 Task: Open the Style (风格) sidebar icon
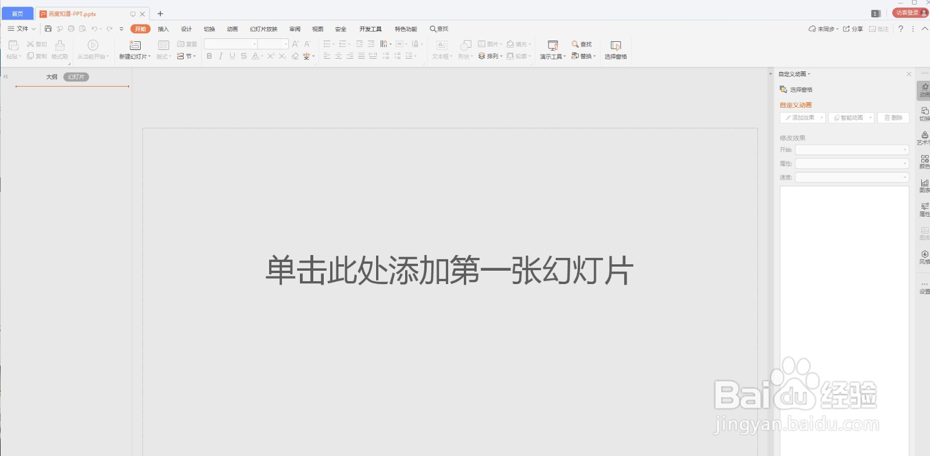point(925,257)
